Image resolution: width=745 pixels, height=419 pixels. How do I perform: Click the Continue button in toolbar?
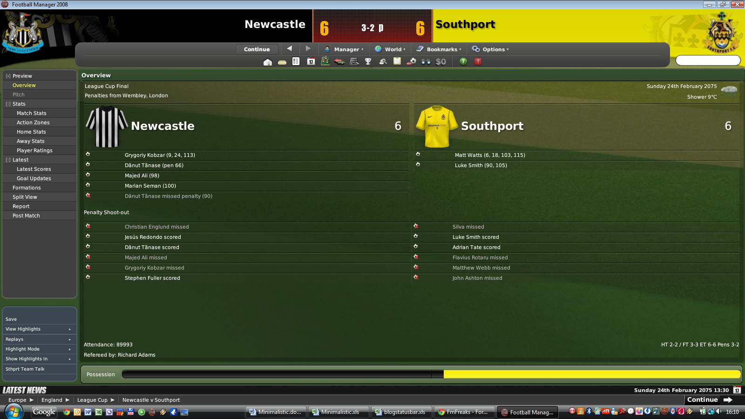pos(257,49)
